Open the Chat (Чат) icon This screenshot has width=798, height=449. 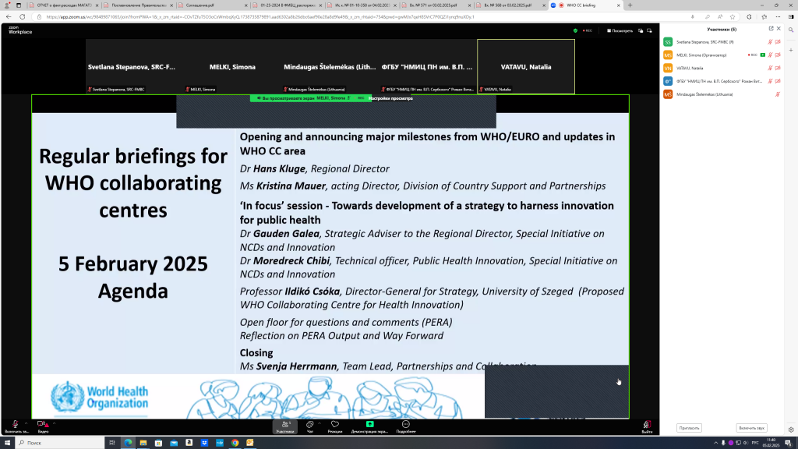tap(310, 425)
